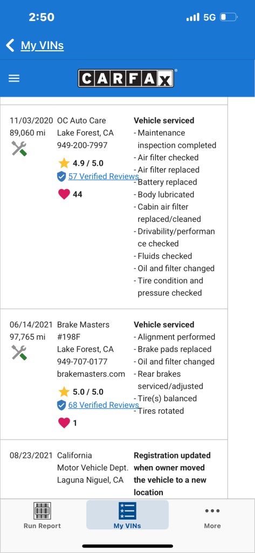Tap the brakemasters.com website text
Image resolution: width=255 pixels, height=553 pixels.
coord(91,374)
